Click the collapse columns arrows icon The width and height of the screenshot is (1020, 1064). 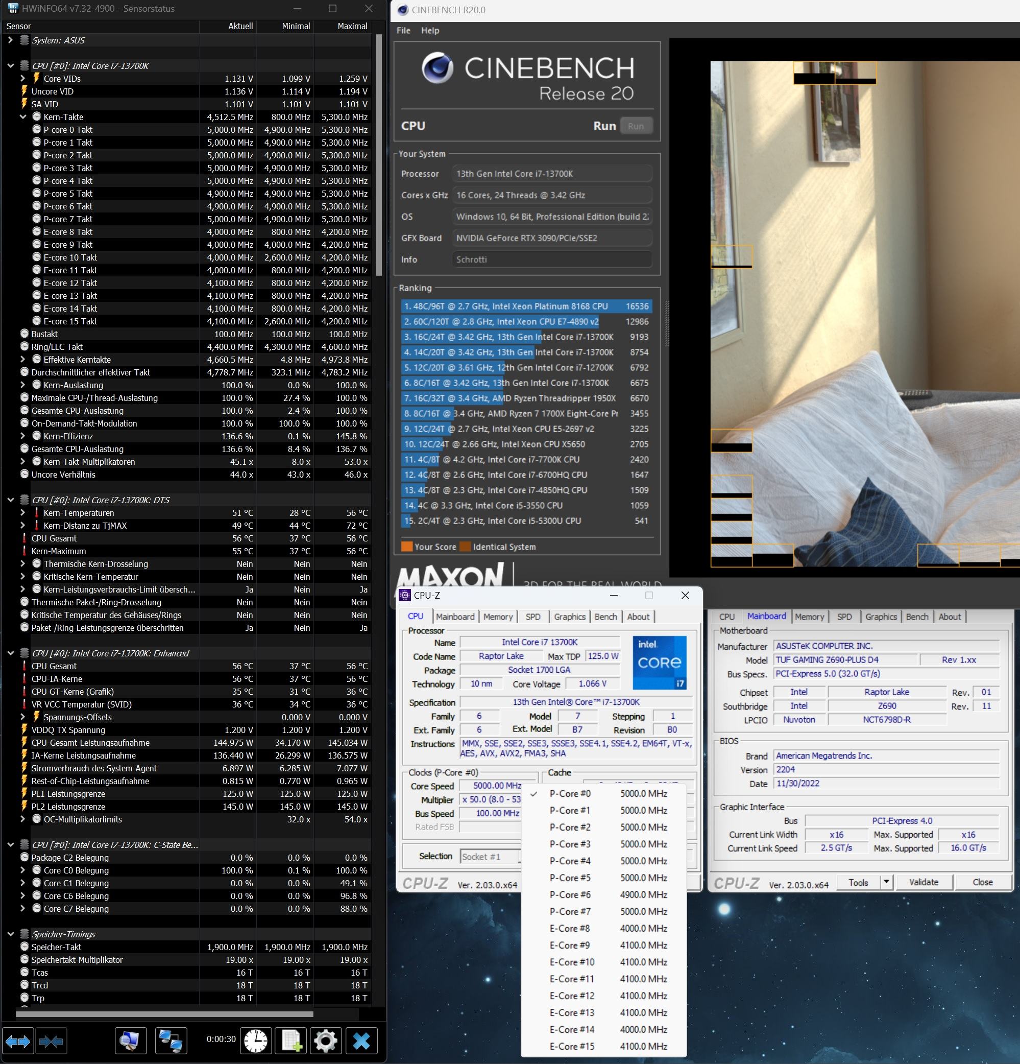pos(52,1041)
